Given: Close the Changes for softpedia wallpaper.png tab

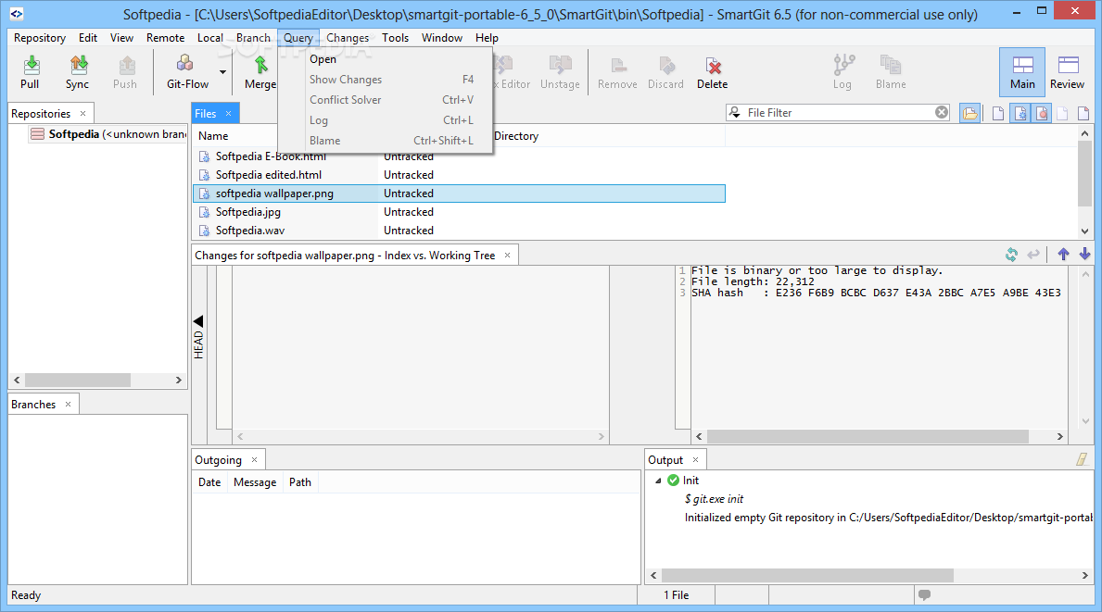Looking at the screenshot, I should [x=507, y=255].
